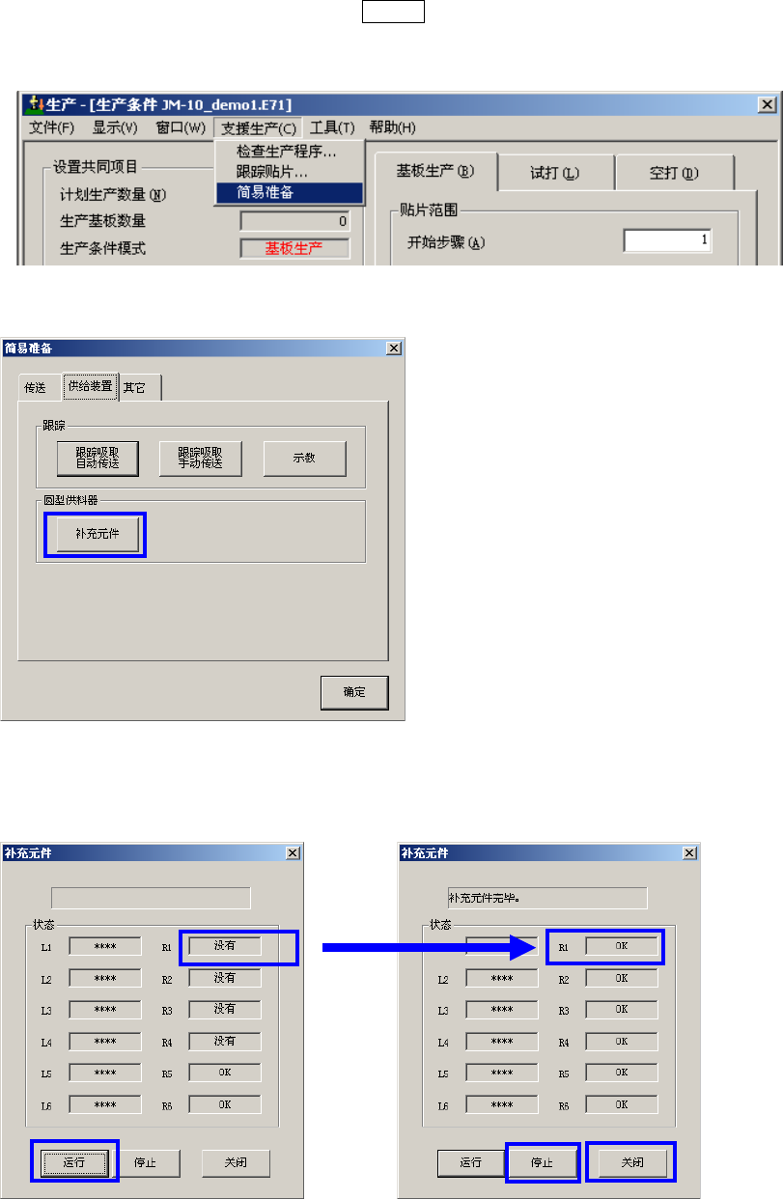Select 检查生产程序 from the dropdown menu
Viewport: 783px width, 1199px height.
point(287,152)
